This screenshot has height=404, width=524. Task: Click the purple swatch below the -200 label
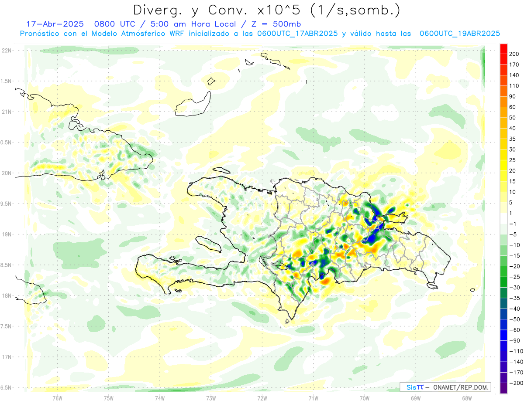(503, 388)
